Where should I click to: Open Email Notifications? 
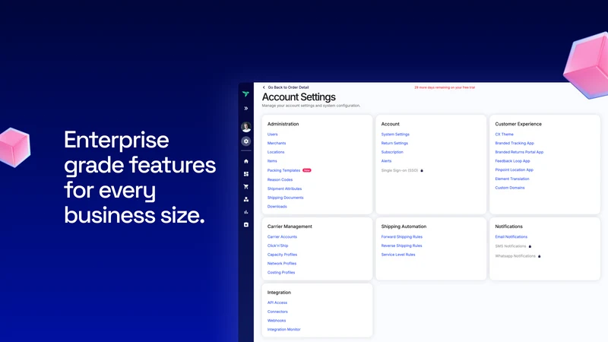tap(511, 236)
